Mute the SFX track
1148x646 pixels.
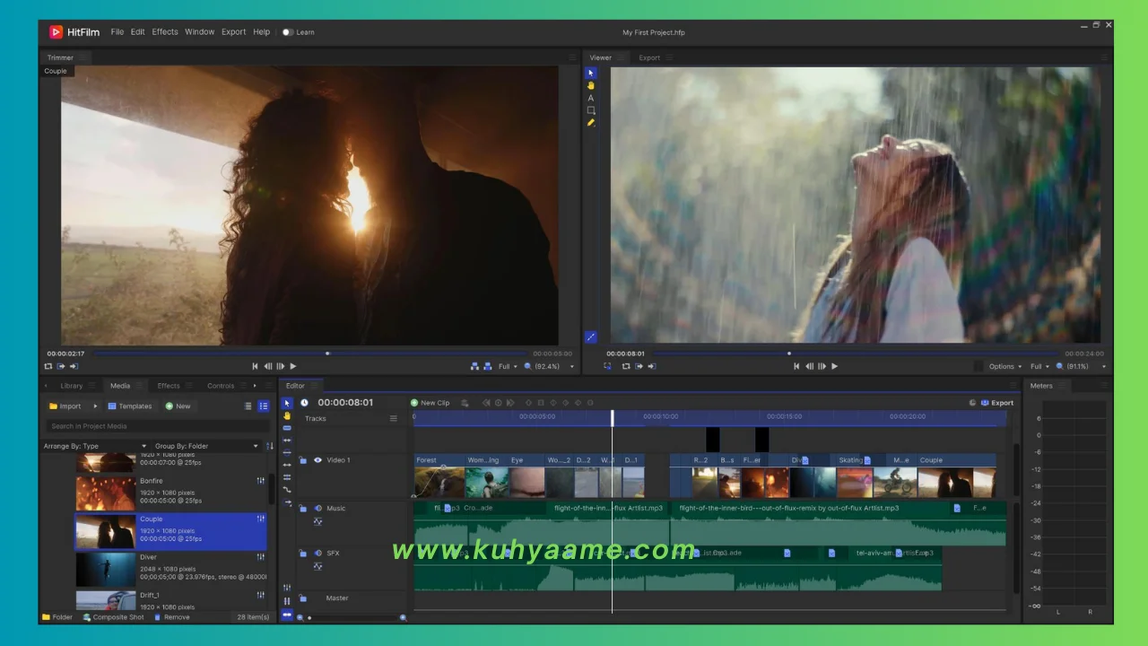point(317,554)
